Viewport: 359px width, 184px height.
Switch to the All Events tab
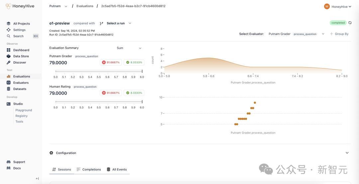coord(117,169)
